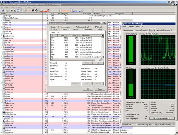This screenshot has width=178, height=135.
Task: Click the Module button in Threads tab
Action: [98, 63]
